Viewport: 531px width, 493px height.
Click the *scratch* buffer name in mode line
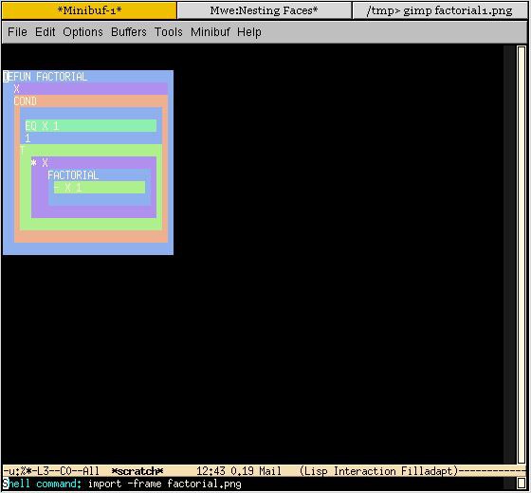[x=137, y=471]
